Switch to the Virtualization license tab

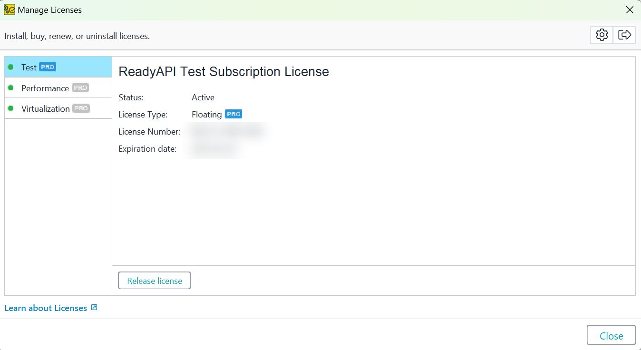[x=46, y=108]
